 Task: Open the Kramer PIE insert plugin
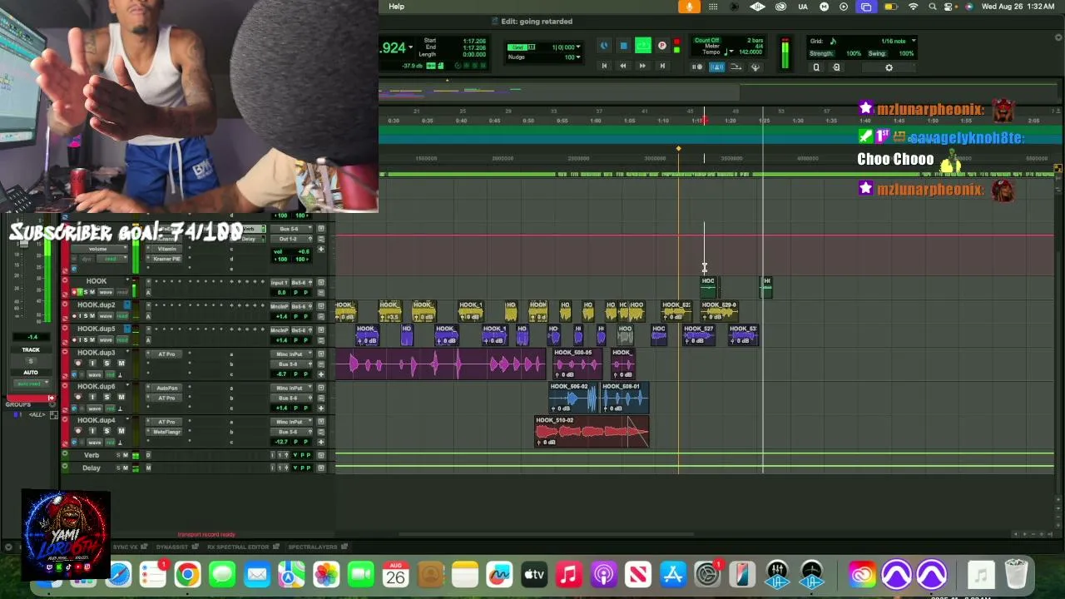click(x=167, y=259)
